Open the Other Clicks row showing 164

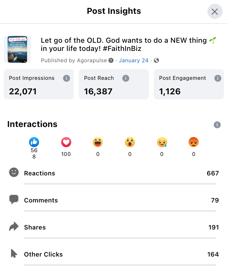pos(114,254)
